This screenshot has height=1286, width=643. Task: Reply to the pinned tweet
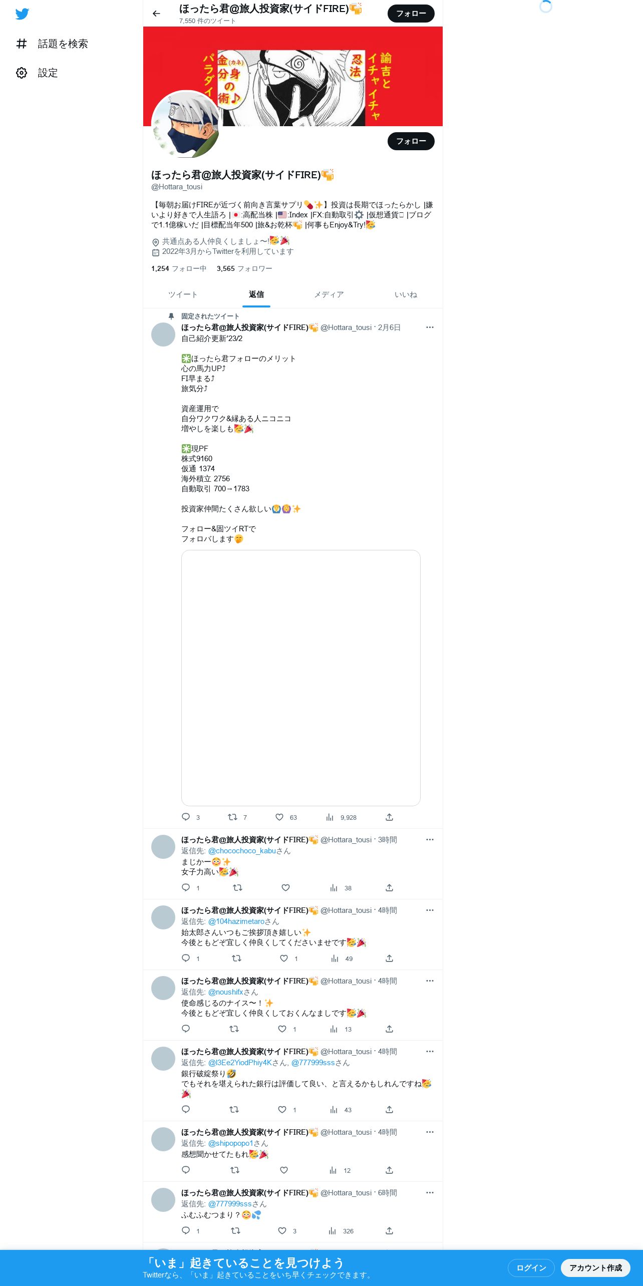[x=186, y=817]
